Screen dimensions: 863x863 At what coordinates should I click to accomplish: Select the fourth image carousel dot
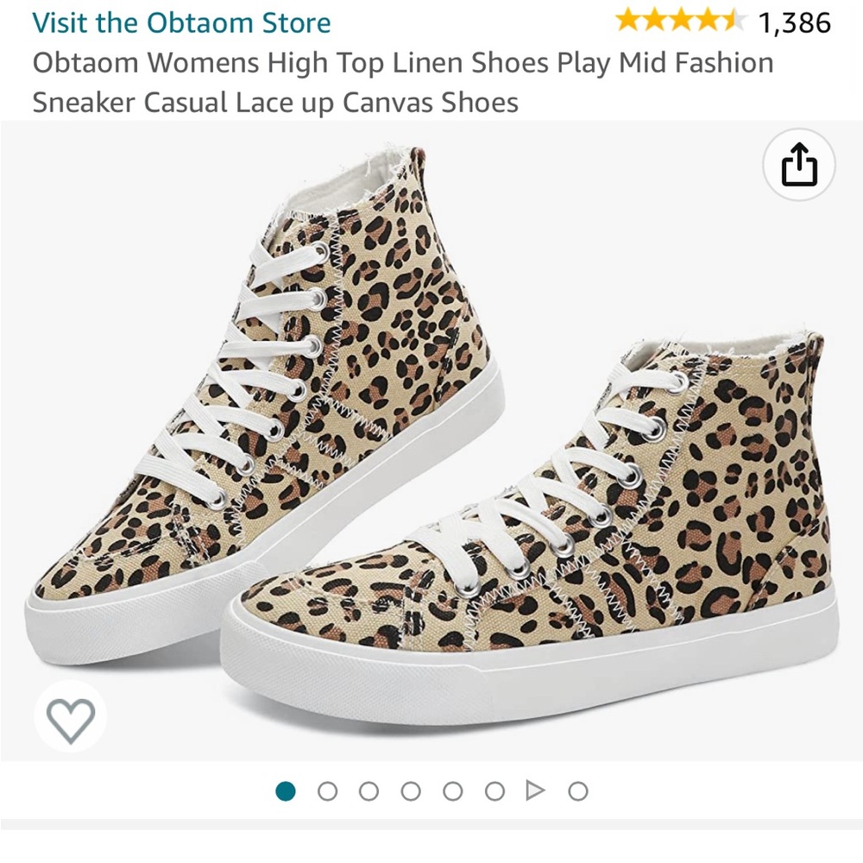coord(413,787)
